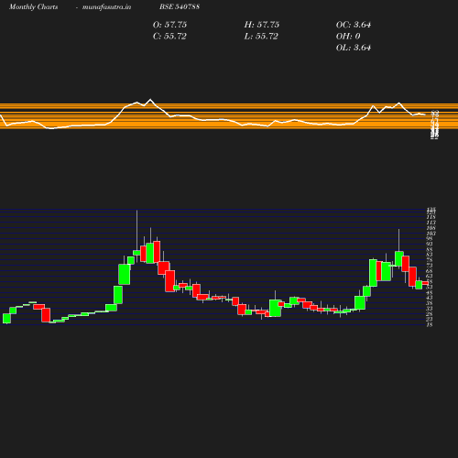458x458 pixels.
Task: Click the open value 'O: 57.75'
Action: 169,25
